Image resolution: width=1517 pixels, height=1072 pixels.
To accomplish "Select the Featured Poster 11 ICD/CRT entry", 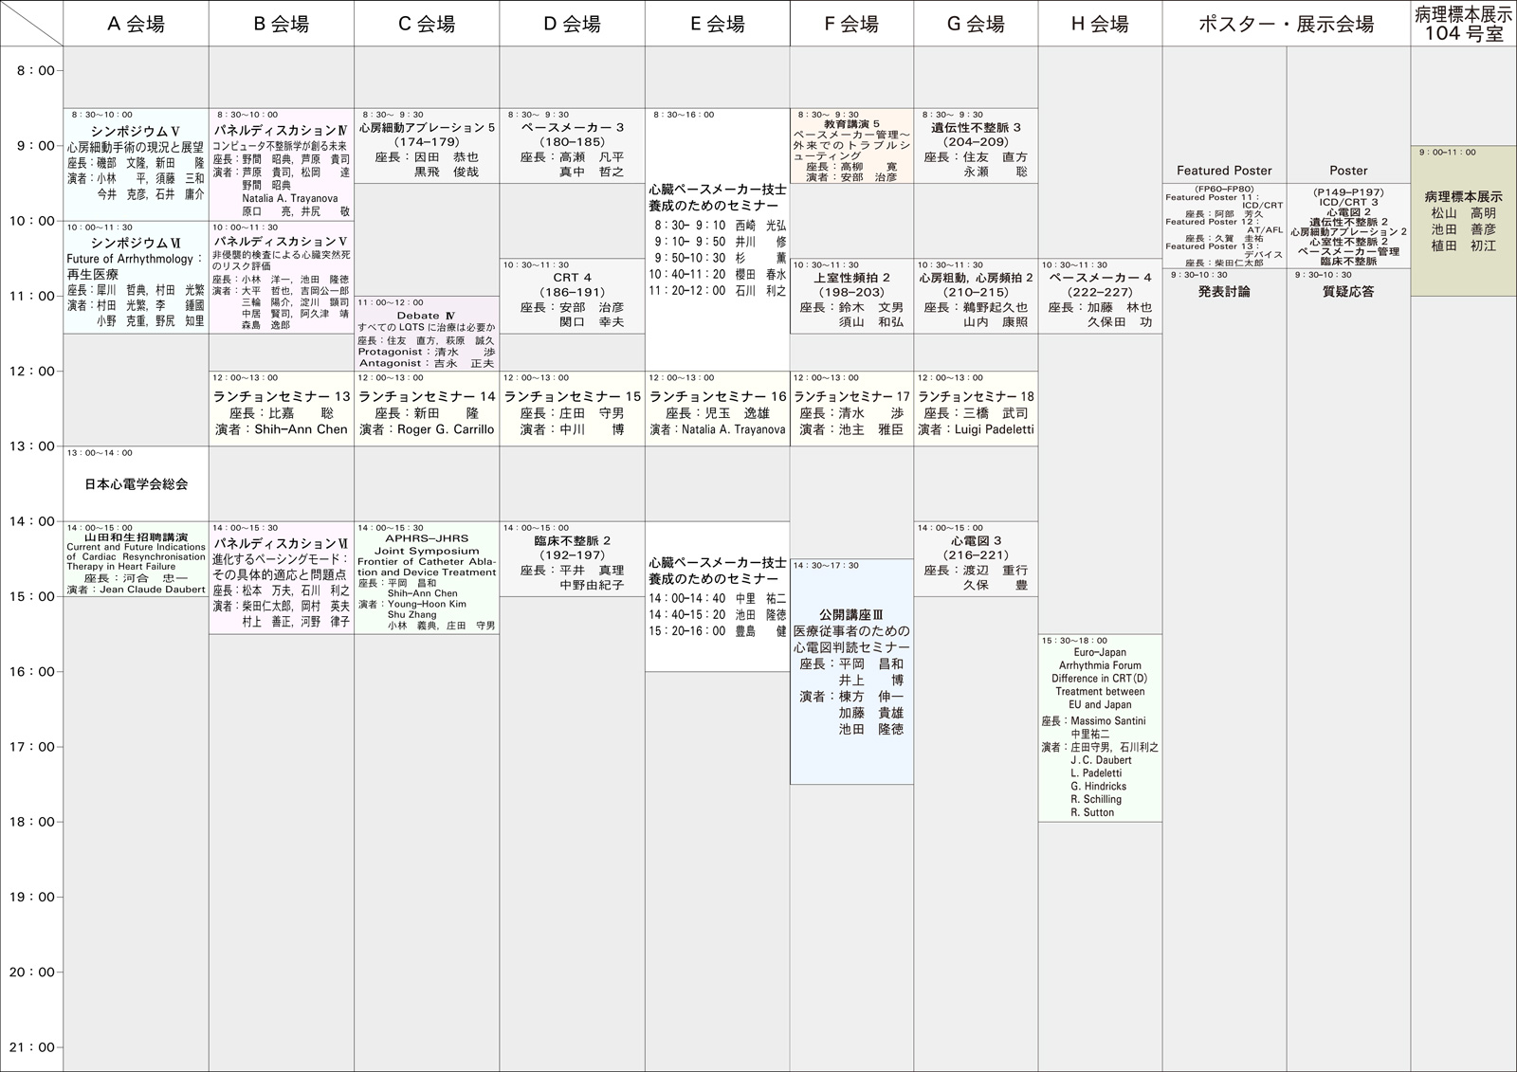I will tap(1224, 201).
